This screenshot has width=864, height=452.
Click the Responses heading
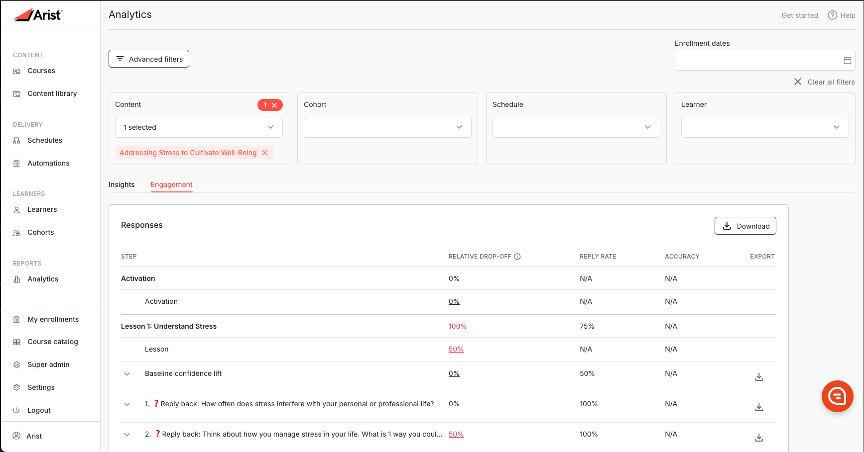142,225
